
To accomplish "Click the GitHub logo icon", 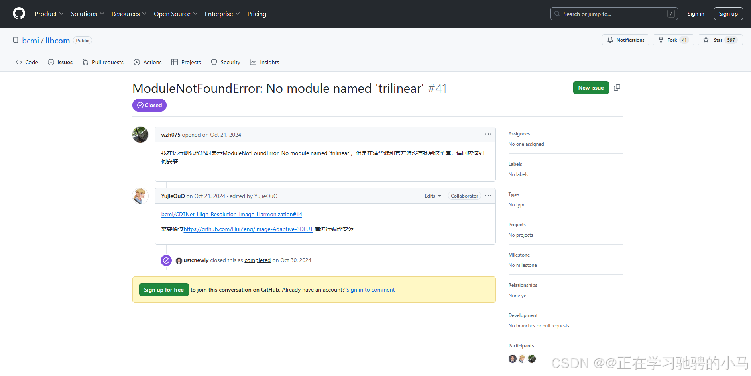I will [x=19, y=14].
